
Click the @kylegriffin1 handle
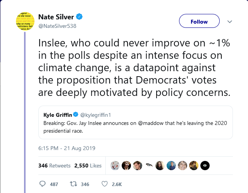coord(96,115)
